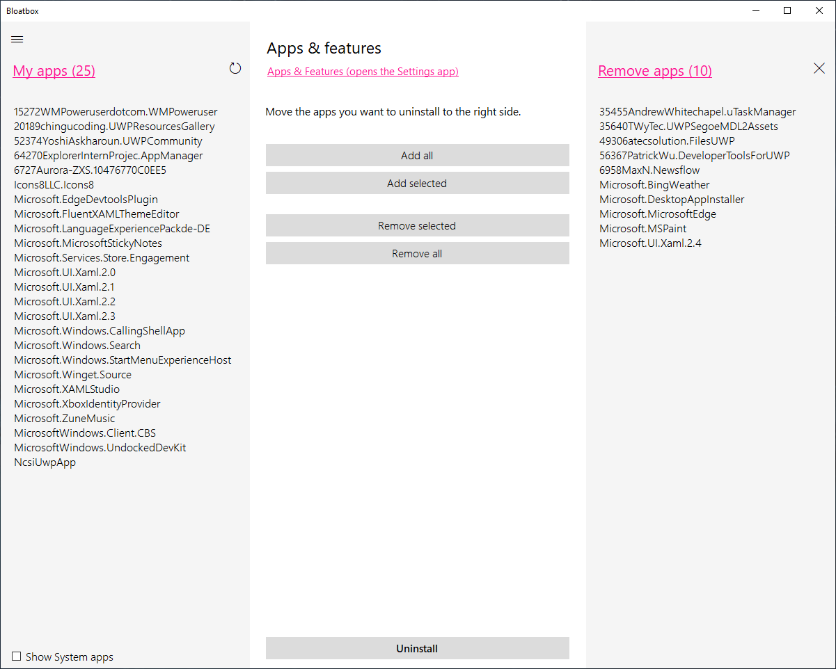Click the Uninstall button

pyautogui.click(x=417, y=649)
